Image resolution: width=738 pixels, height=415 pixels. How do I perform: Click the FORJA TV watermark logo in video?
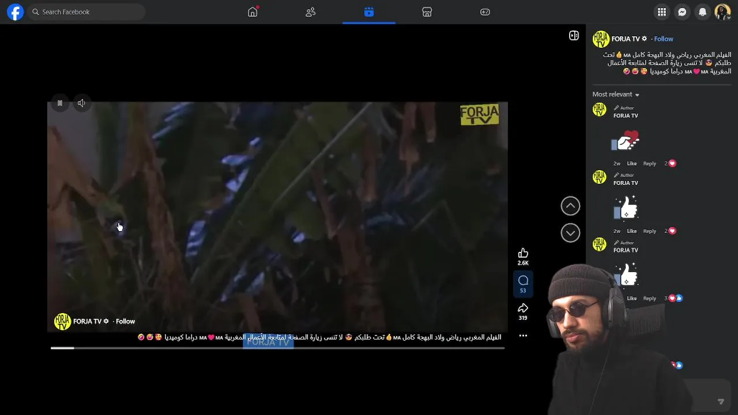[480, 115]
